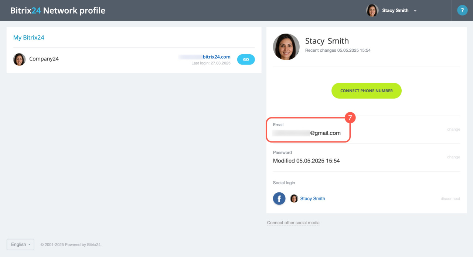Viewport: 473px width, 257px height.
Task: Select the Company24 name text
Action: [44, 59]
